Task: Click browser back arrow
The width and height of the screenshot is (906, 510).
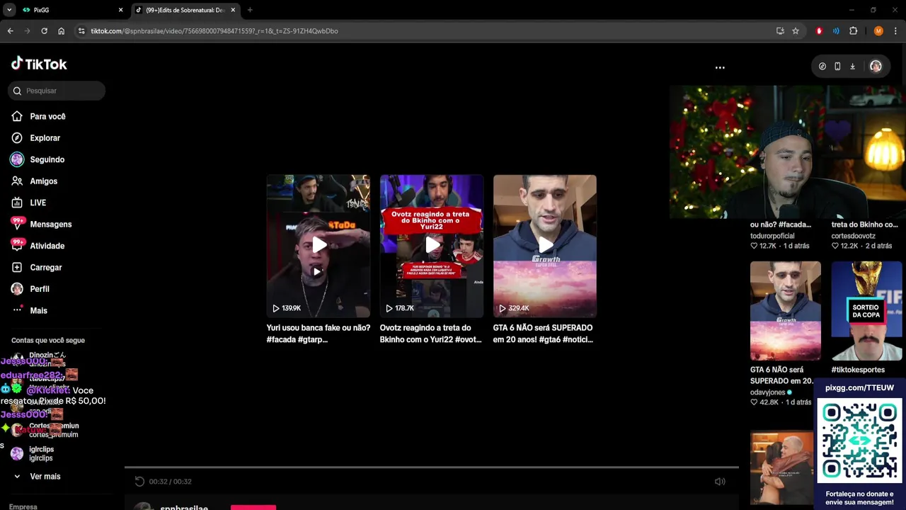Action: tap(10, 31)
